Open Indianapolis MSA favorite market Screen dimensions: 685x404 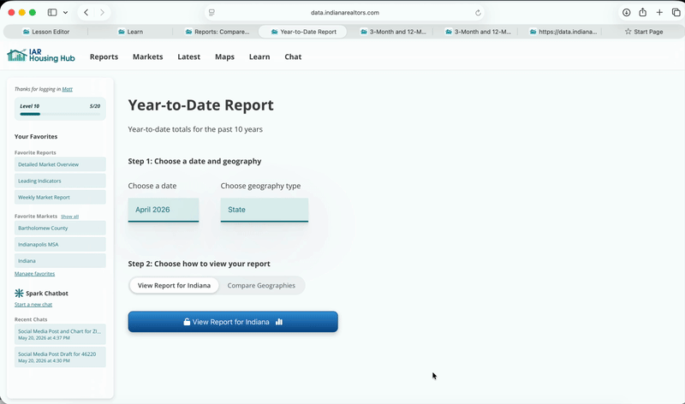[x=60, y=244]
